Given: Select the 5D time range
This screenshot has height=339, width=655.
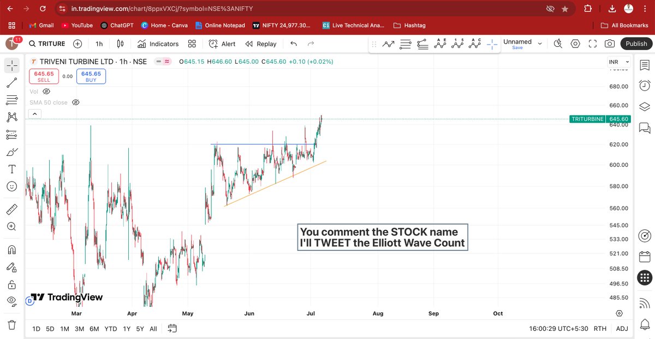Looking at the screenshot, I should (50, 329).
